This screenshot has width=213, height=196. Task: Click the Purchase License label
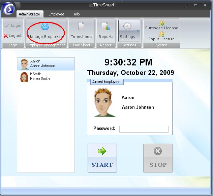[x=162, y=28]
